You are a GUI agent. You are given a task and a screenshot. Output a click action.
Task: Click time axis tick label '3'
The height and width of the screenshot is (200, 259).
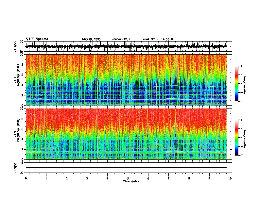point(87,178)
